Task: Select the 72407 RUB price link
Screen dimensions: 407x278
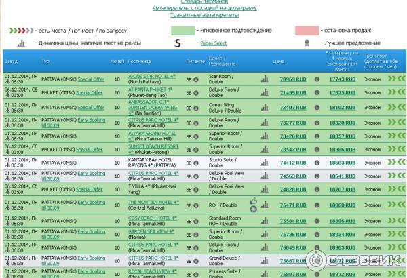Action: pos(294,107)
